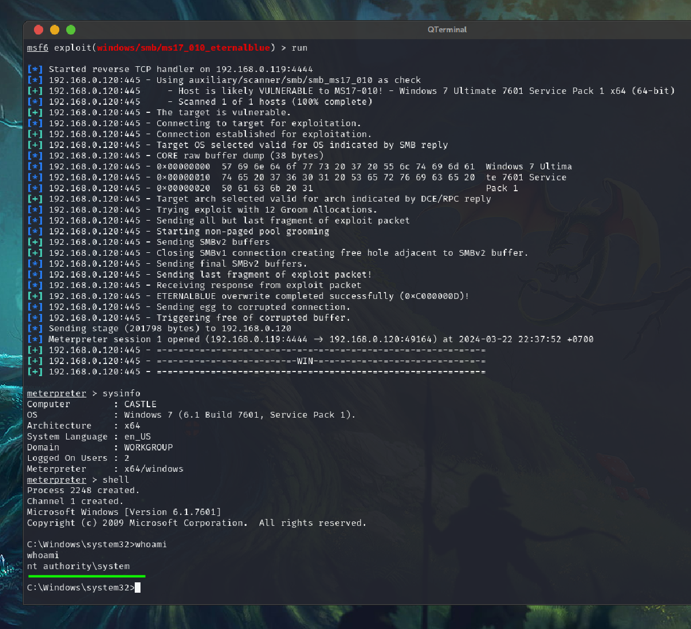Click hex dump row 0x00000020
691x629 pixels.
(272, 188)
